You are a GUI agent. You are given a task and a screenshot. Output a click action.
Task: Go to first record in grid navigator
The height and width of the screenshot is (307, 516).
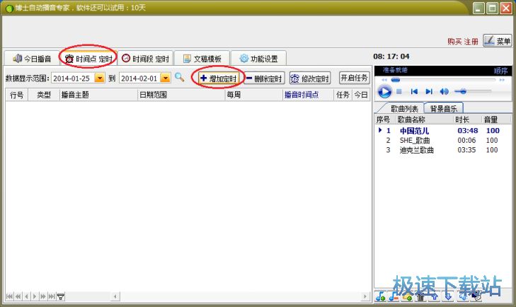click(x=9, y=296)
